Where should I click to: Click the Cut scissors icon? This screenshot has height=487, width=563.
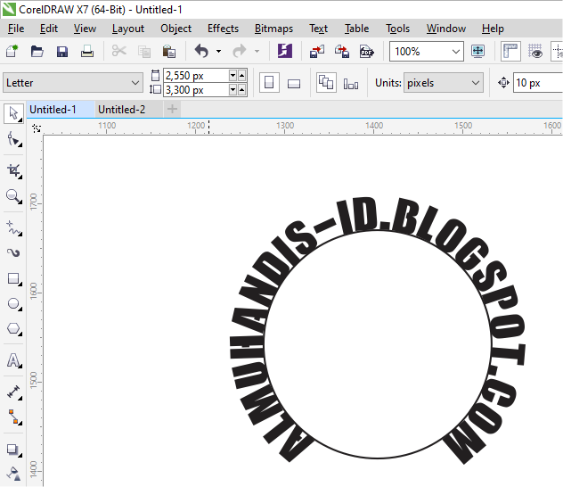(118, 52)
